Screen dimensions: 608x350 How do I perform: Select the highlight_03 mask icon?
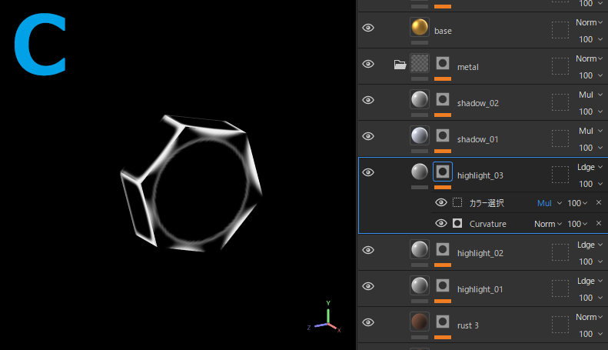443,172
